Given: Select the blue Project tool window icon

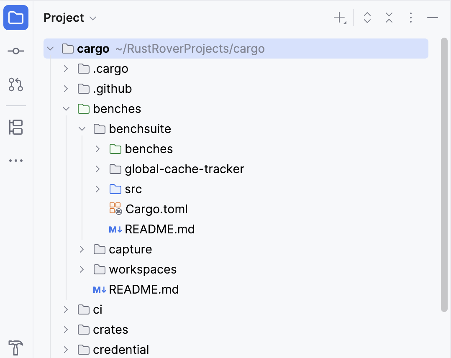Looking at the screenshot, I should 15,18.
